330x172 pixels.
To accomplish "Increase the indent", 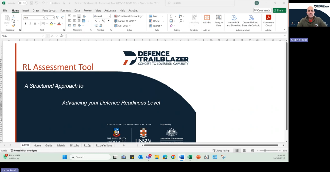I will [x=74, y=26].
